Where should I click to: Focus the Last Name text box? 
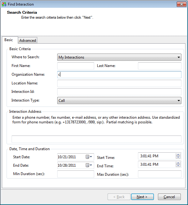pyautogui.click(x=159, y=66)
